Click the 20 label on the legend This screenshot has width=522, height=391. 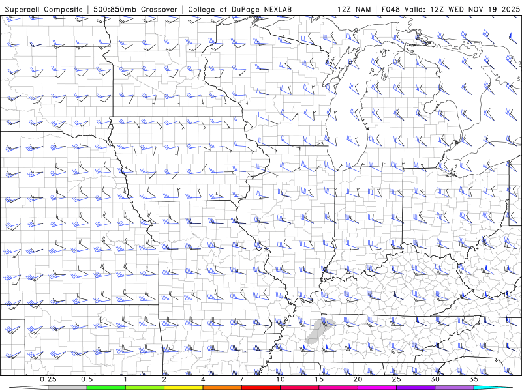click(x=358, y=379)
